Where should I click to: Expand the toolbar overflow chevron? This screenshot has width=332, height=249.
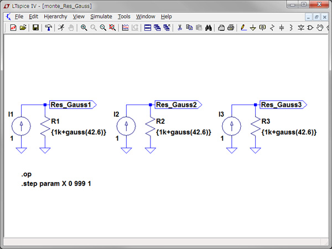pyautogui.click(x=327, y=28)
